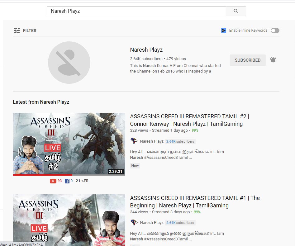Screen dimensions: 295x246
Task: Open Assassin's Creed III #1 video thumbnail
Action: [69, 220]
